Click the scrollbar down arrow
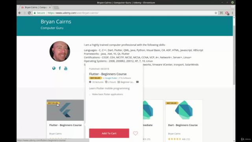Viewport: 252px width, 142px height. point(234,141)
